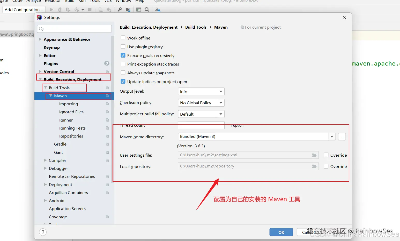The image size is (400, 241).
Task: Select Gradle under Build Tools
Action: click(60, 144)
